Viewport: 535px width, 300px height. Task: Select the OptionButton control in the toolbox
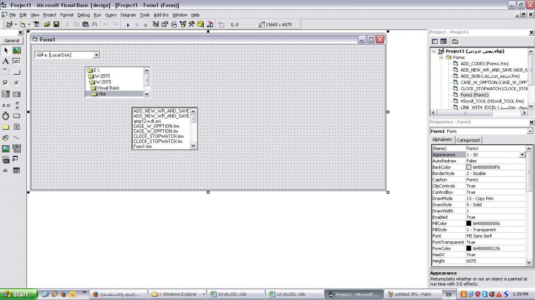tap(17, 83)
